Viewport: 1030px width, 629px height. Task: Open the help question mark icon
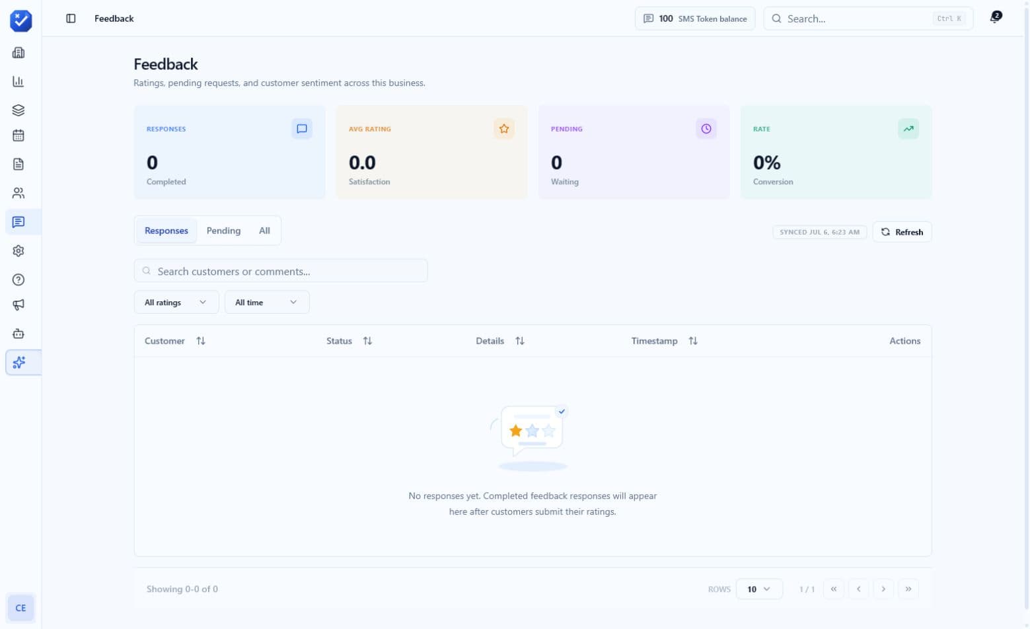18,279
